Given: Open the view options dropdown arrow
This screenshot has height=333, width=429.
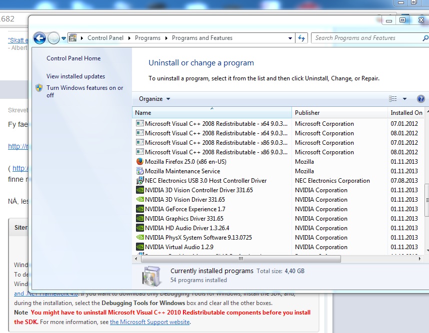Looking at the screenshot, I should click(404, 99).
